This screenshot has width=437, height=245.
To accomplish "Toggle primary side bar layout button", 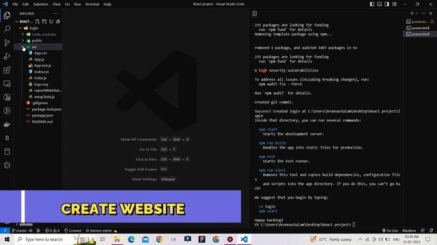I will (x=372, y=4).
